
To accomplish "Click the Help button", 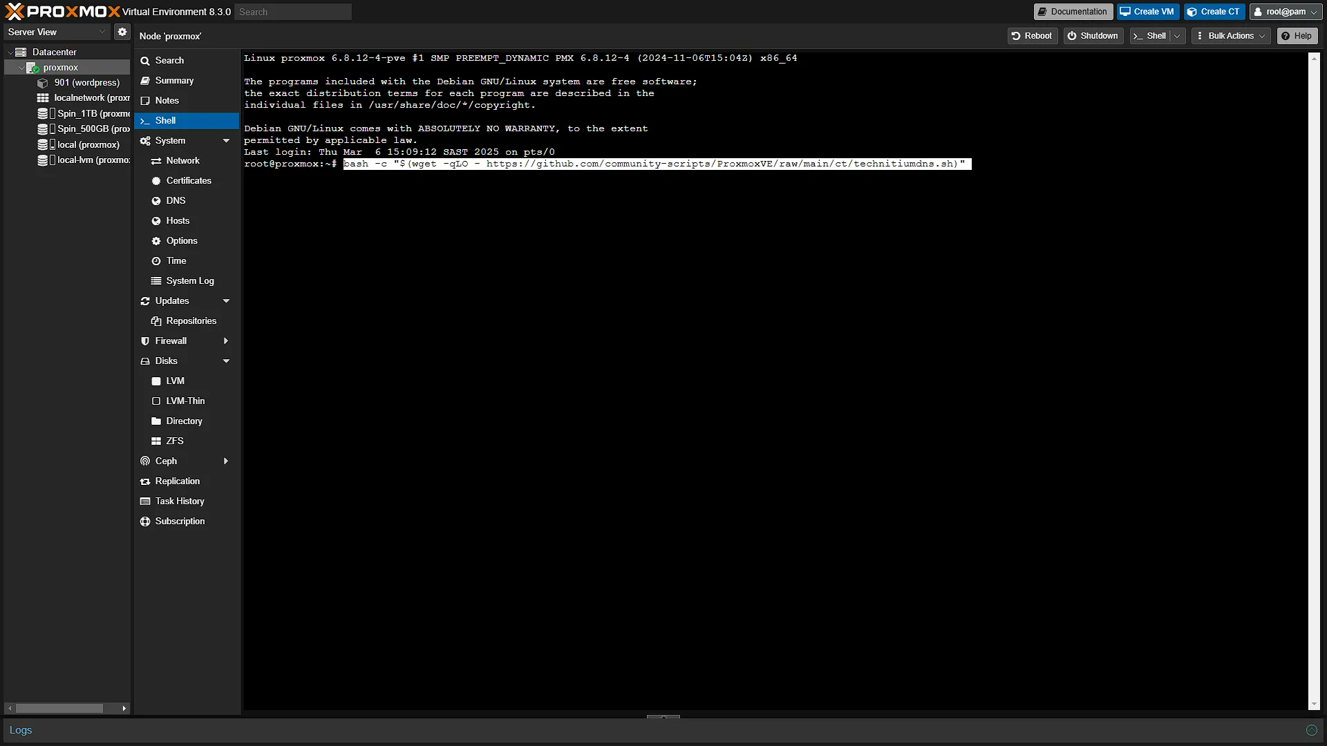I will (x=1297, y=36).
